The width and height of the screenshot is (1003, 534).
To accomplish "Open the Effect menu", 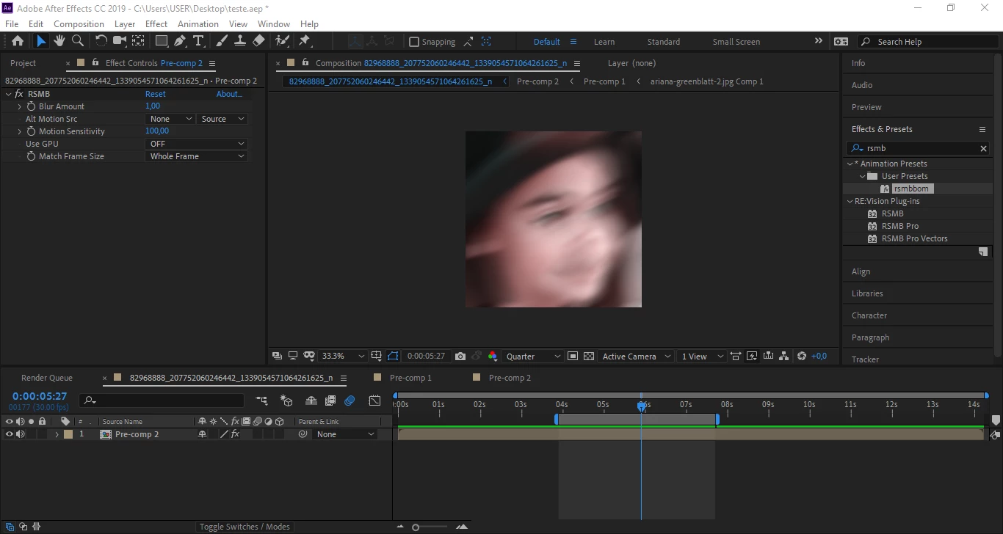I will [x=156, y=24].
